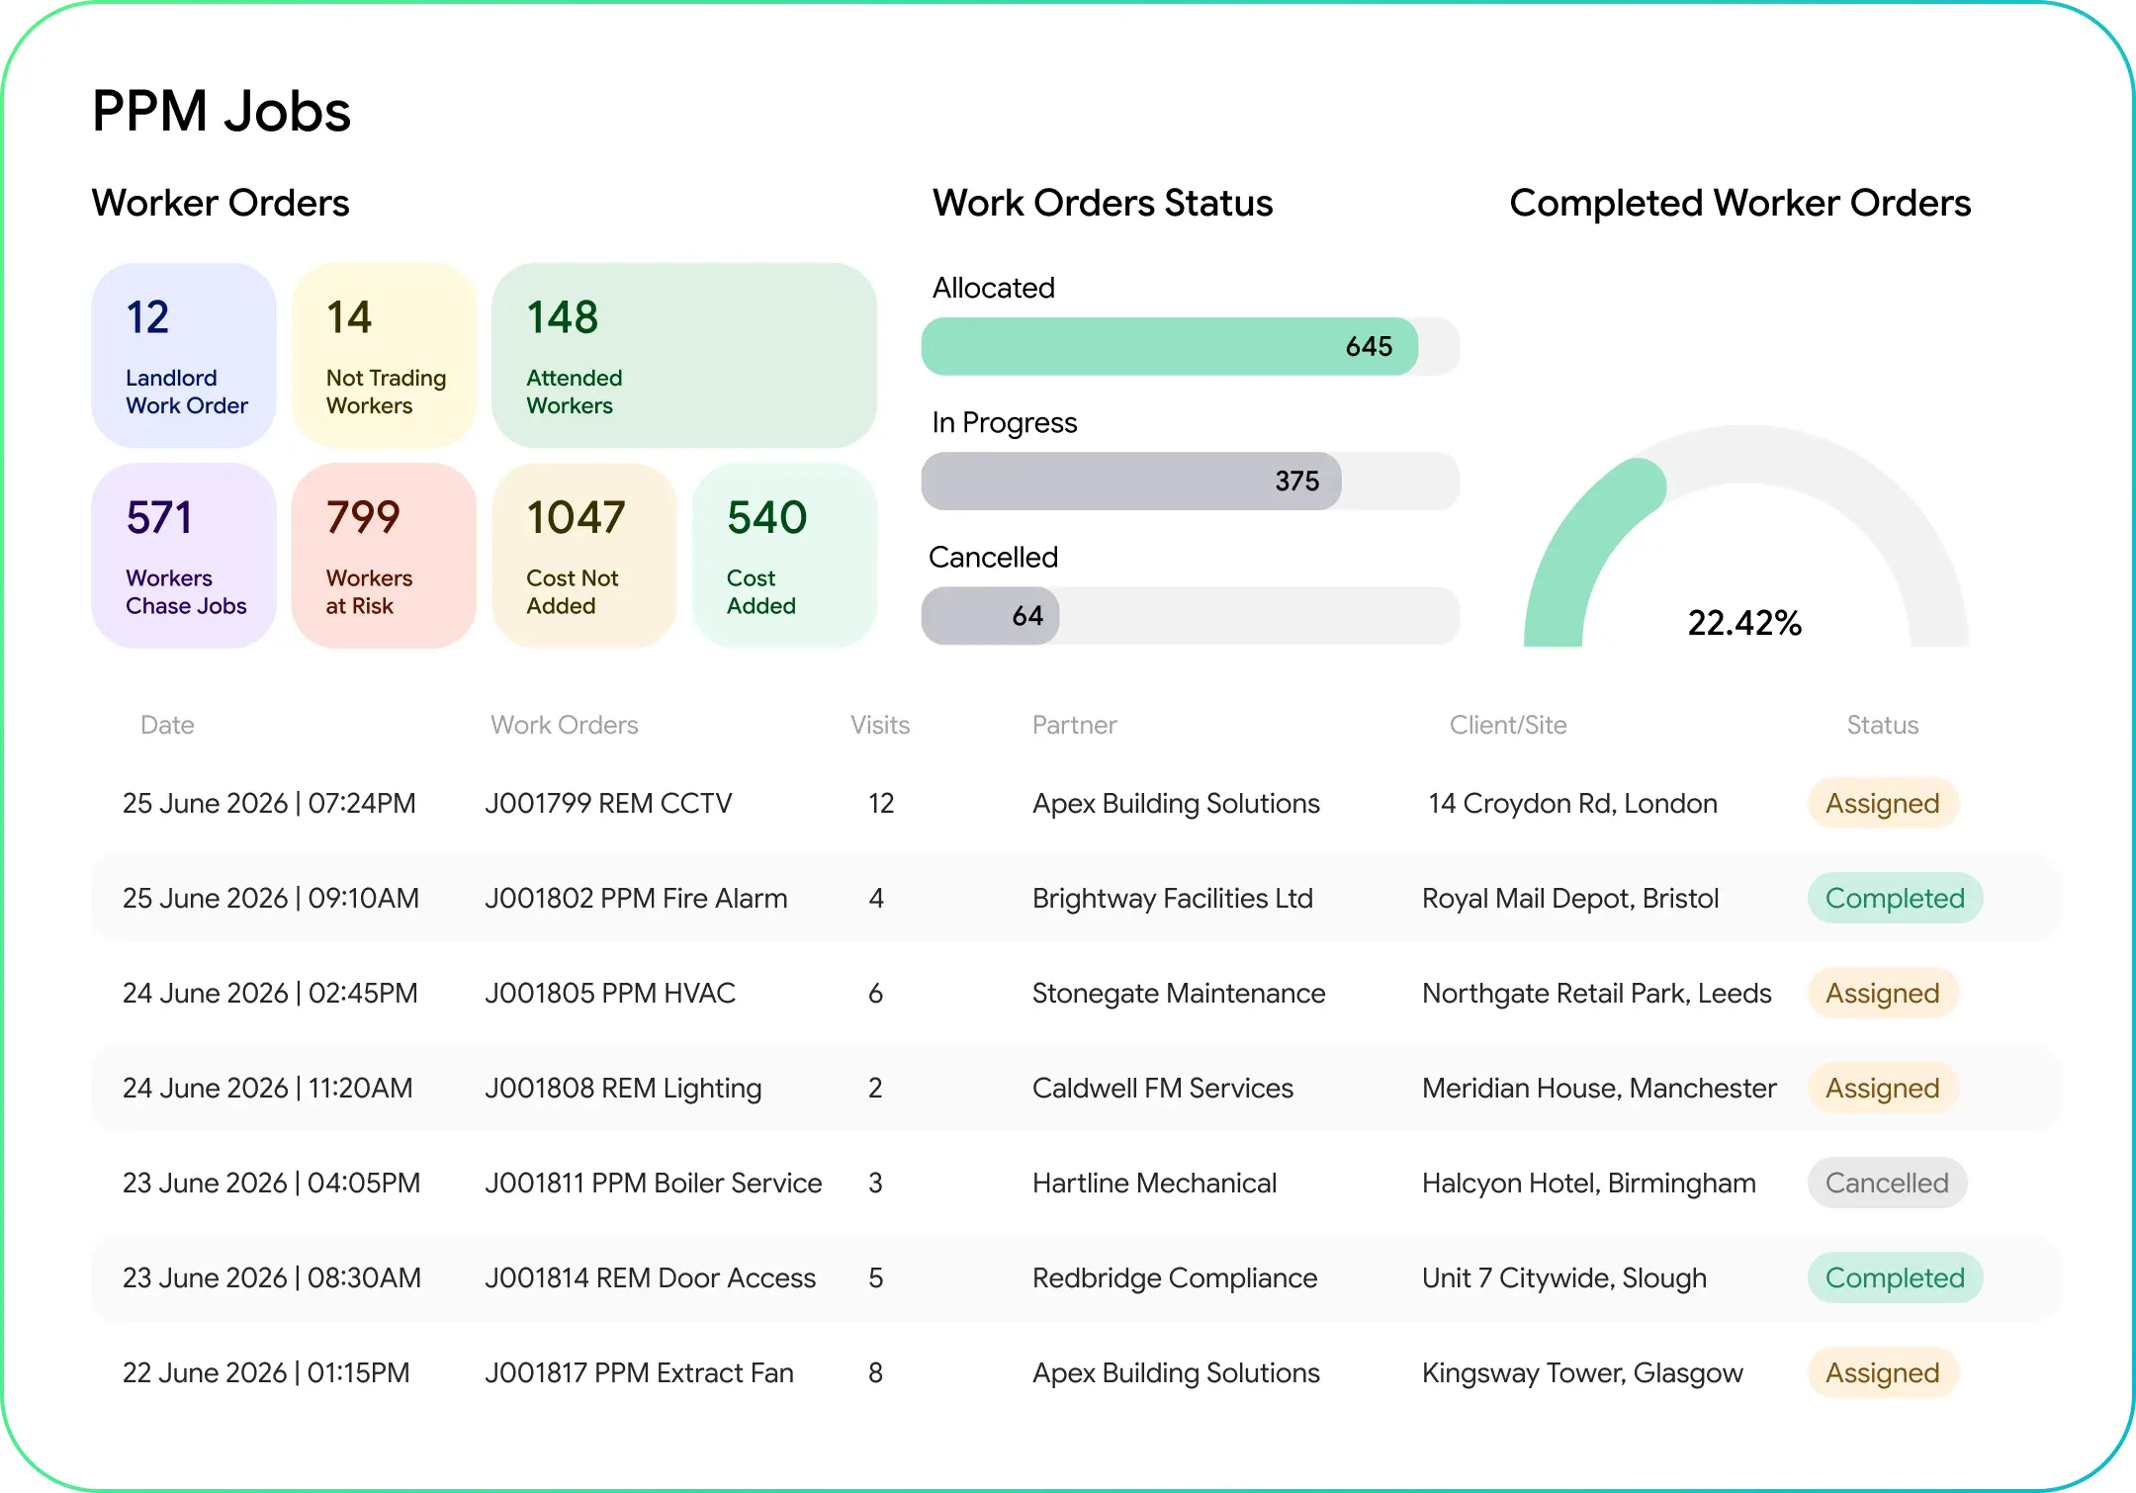The width and height of the screenshot is (2136, 1493).
Task: Select work order J001808 REM Lighting
Action: pos(623,1088)
